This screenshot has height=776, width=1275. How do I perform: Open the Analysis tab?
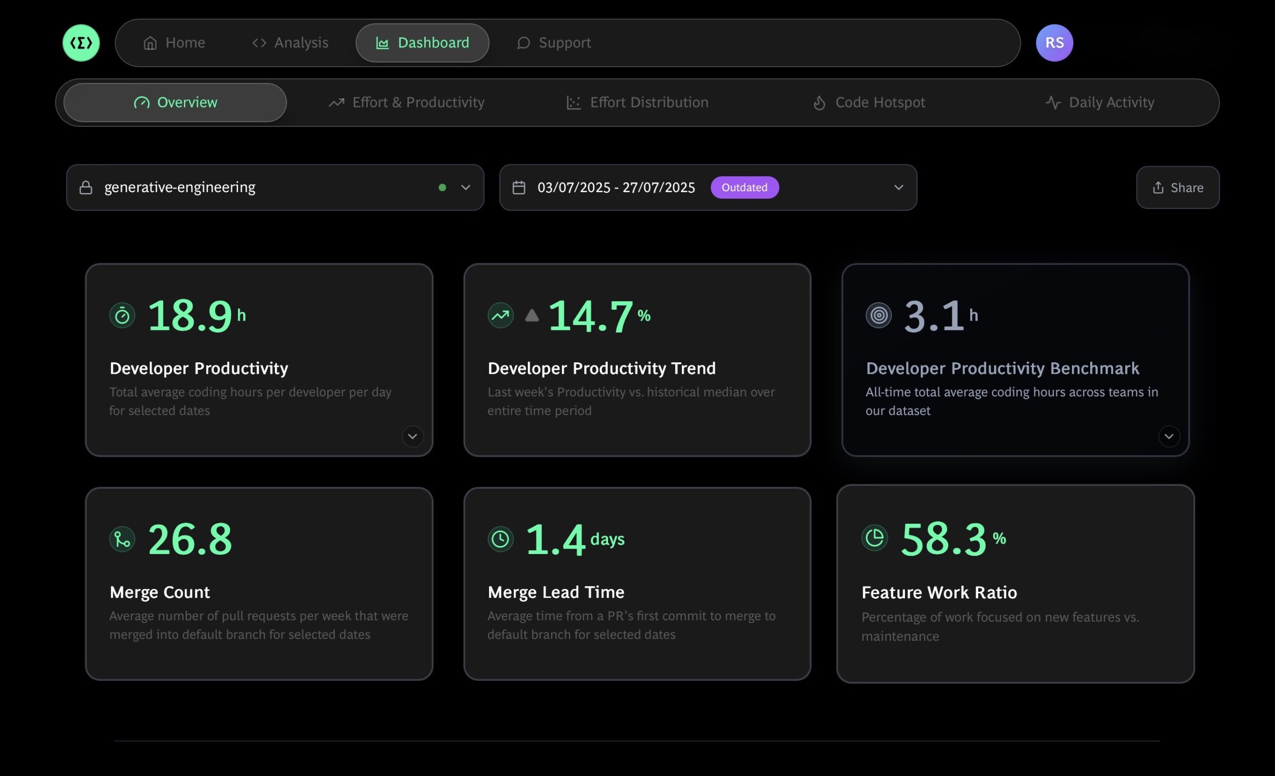[290, 43]
